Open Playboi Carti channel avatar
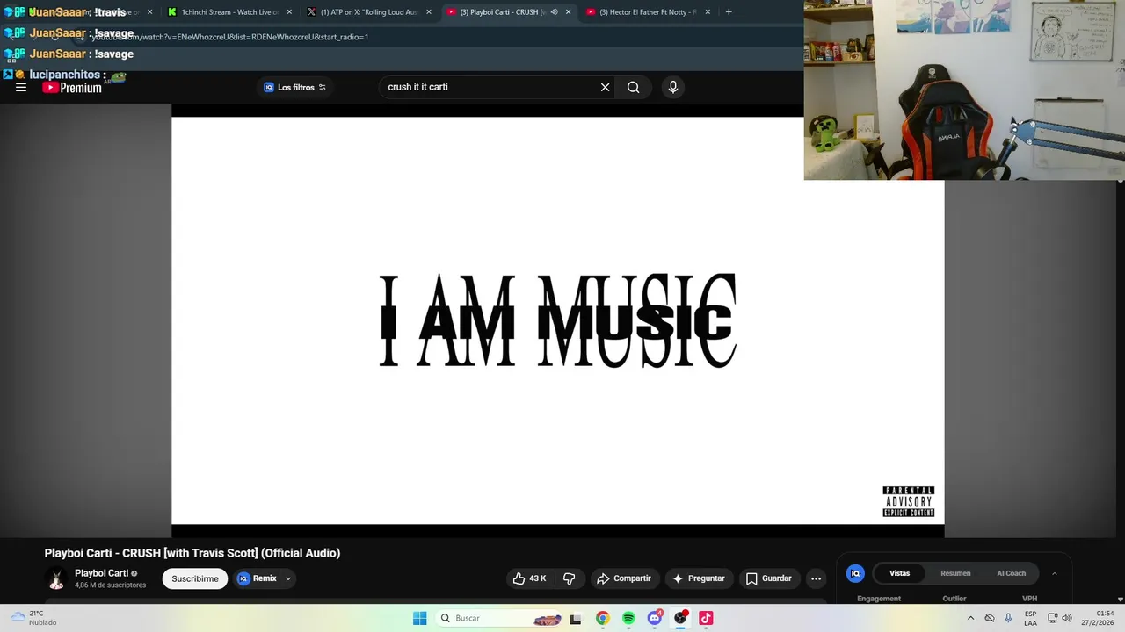This screenshot has width=1125, height=632. [x=56, y=578]
